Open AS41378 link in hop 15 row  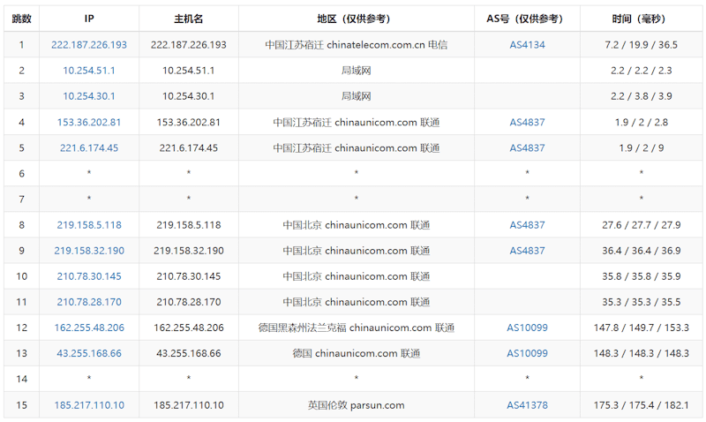coord(527,405)
